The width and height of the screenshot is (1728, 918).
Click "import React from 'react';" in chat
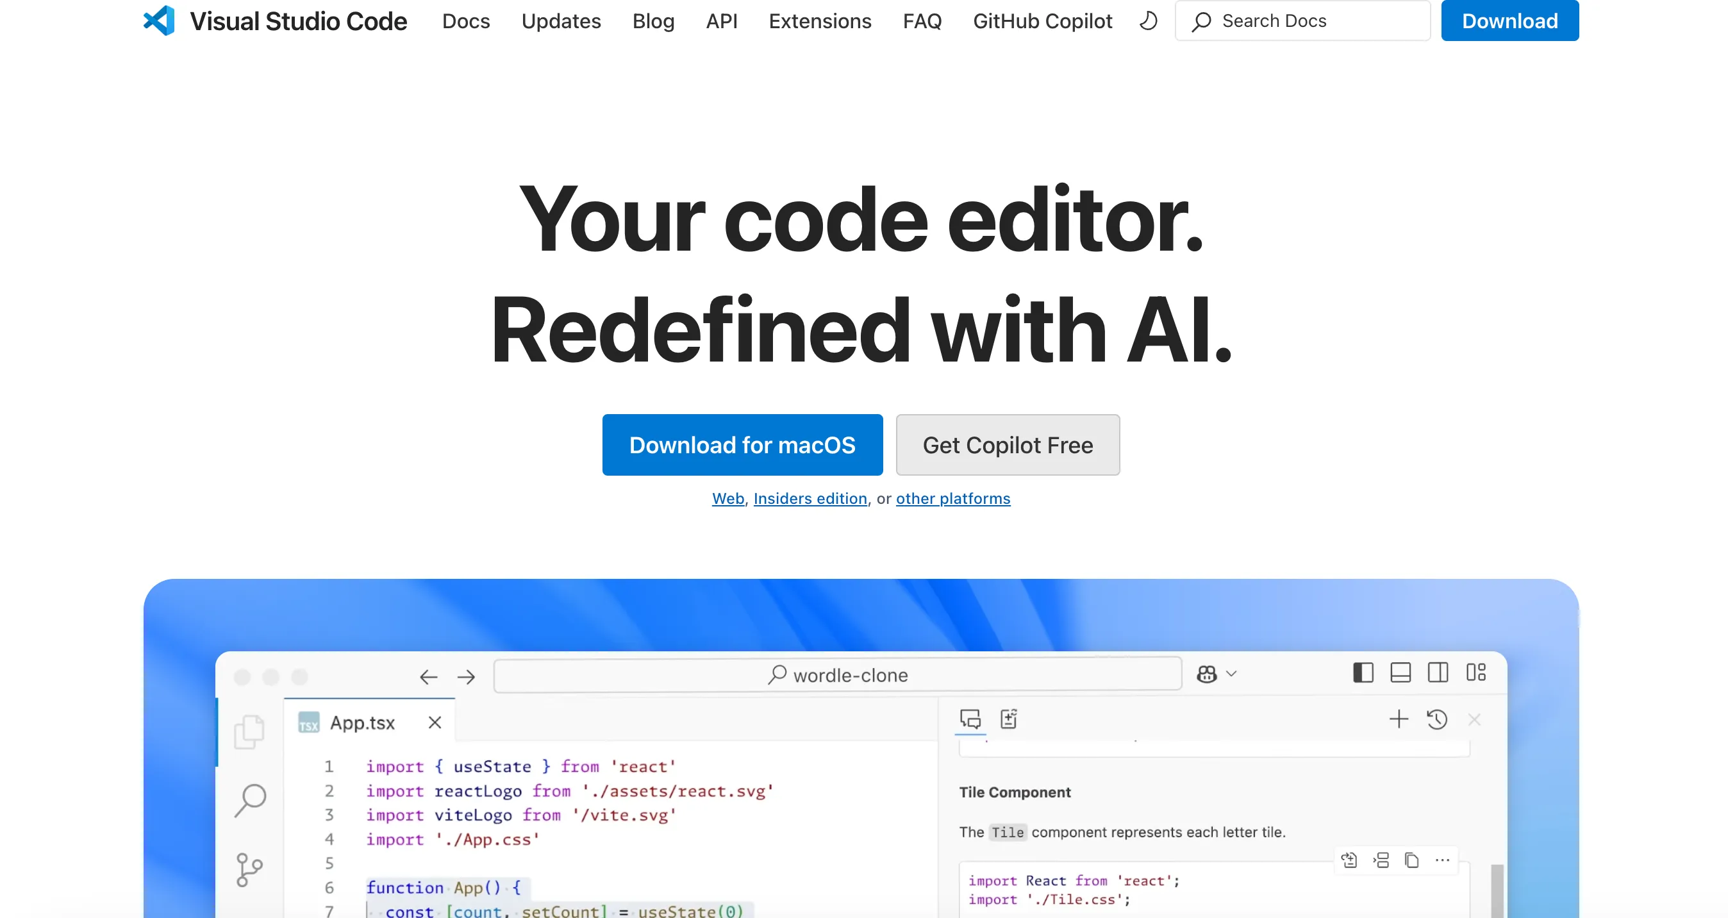pos(1074,880)
